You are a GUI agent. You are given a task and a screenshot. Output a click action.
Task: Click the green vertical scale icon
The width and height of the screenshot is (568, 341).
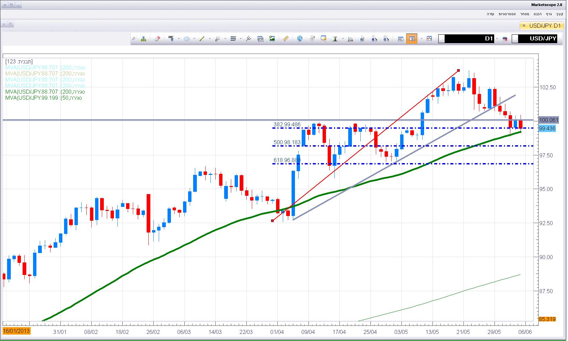point(335,39)
